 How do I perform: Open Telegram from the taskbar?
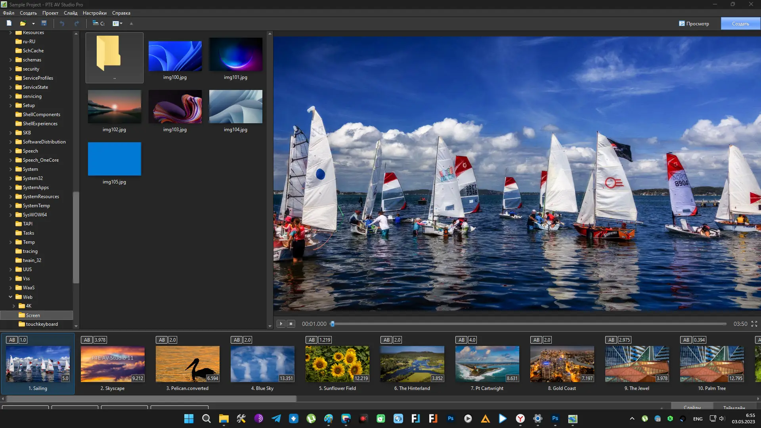tap(276, 418)
